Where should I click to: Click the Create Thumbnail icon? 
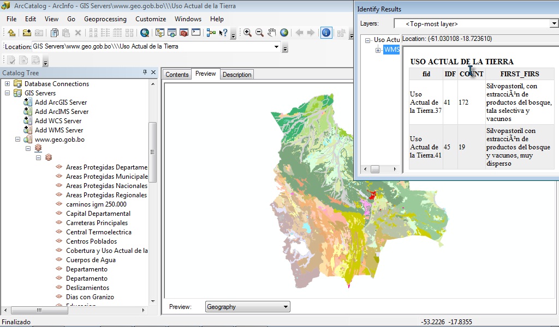[x=341, y=33]
